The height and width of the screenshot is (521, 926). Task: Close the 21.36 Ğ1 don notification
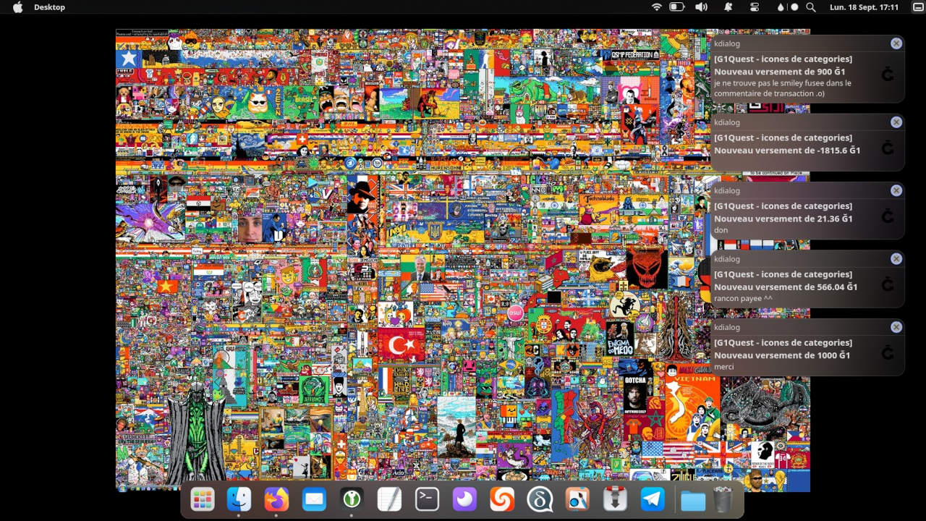(x=896, y=190)
